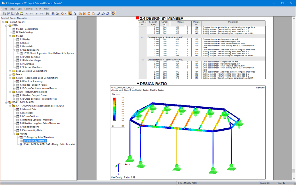This screenshot has width=296, height=185.
Task: Close the Printout Report Navigator panel
Action: click(x=74, y=18)
